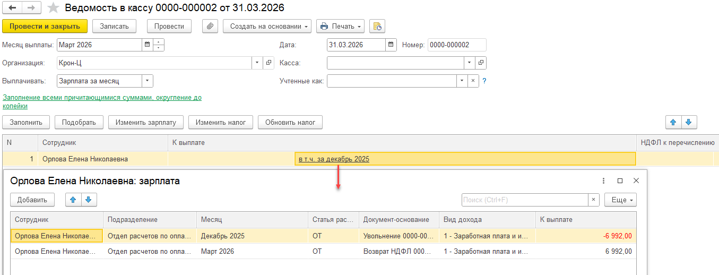Click the Месяц column header

pos(252,220)
